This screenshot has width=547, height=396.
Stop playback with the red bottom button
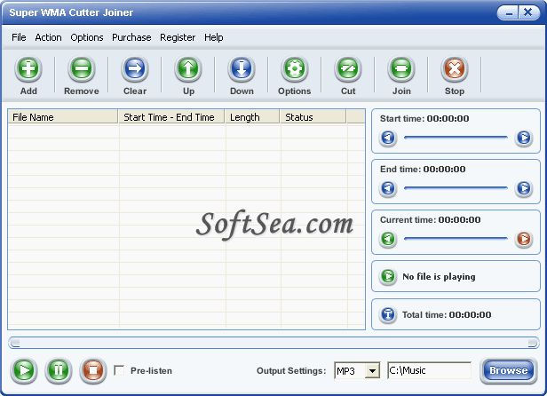click(x=92, y=370)
